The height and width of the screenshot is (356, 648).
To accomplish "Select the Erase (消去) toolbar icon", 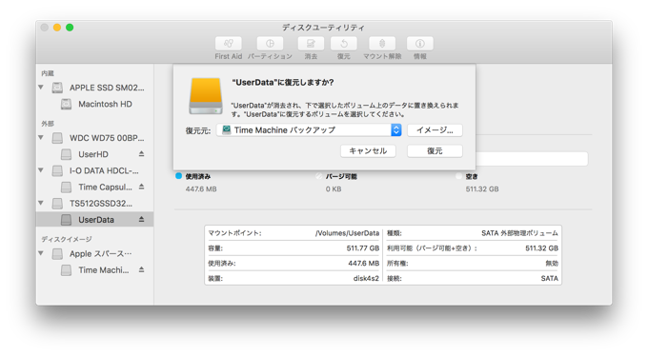I will click(x=311, y=44).
